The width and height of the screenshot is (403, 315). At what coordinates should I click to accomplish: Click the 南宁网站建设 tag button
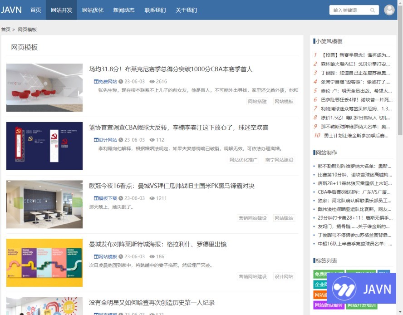coord(279,160)
